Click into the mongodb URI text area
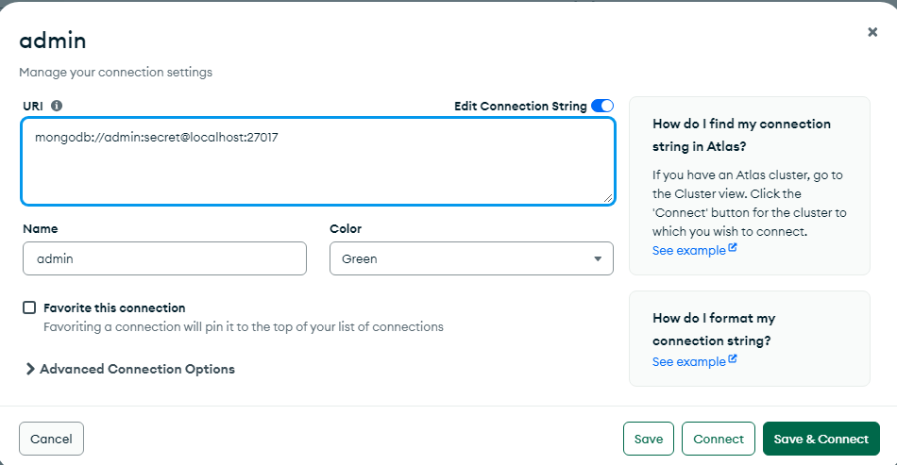The height and width of the screenshot is (465, 897). 318,161
